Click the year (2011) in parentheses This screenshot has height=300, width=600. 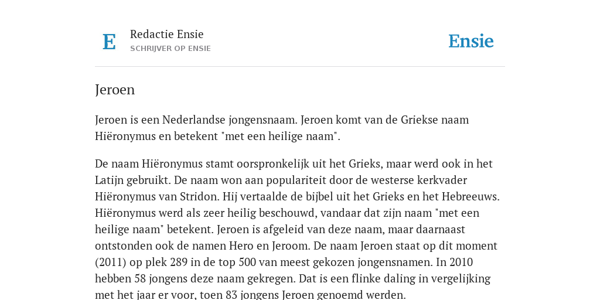(x=111, y=262)
